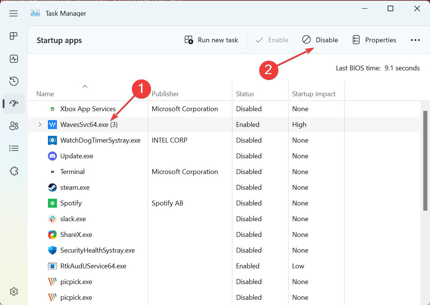Click the WatchDogTimerSystray.exe icon
430x305 pixels.
(x=52, y=140)
